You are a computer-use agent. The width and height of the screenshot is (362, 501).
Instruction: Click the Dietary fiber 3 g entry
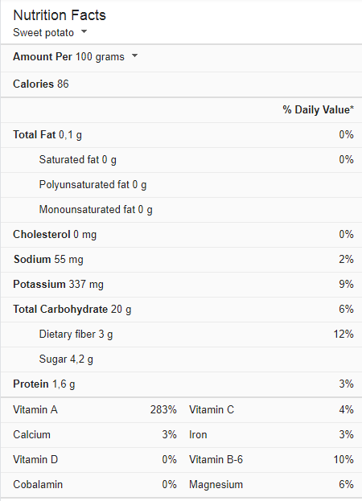click(76, 335)
